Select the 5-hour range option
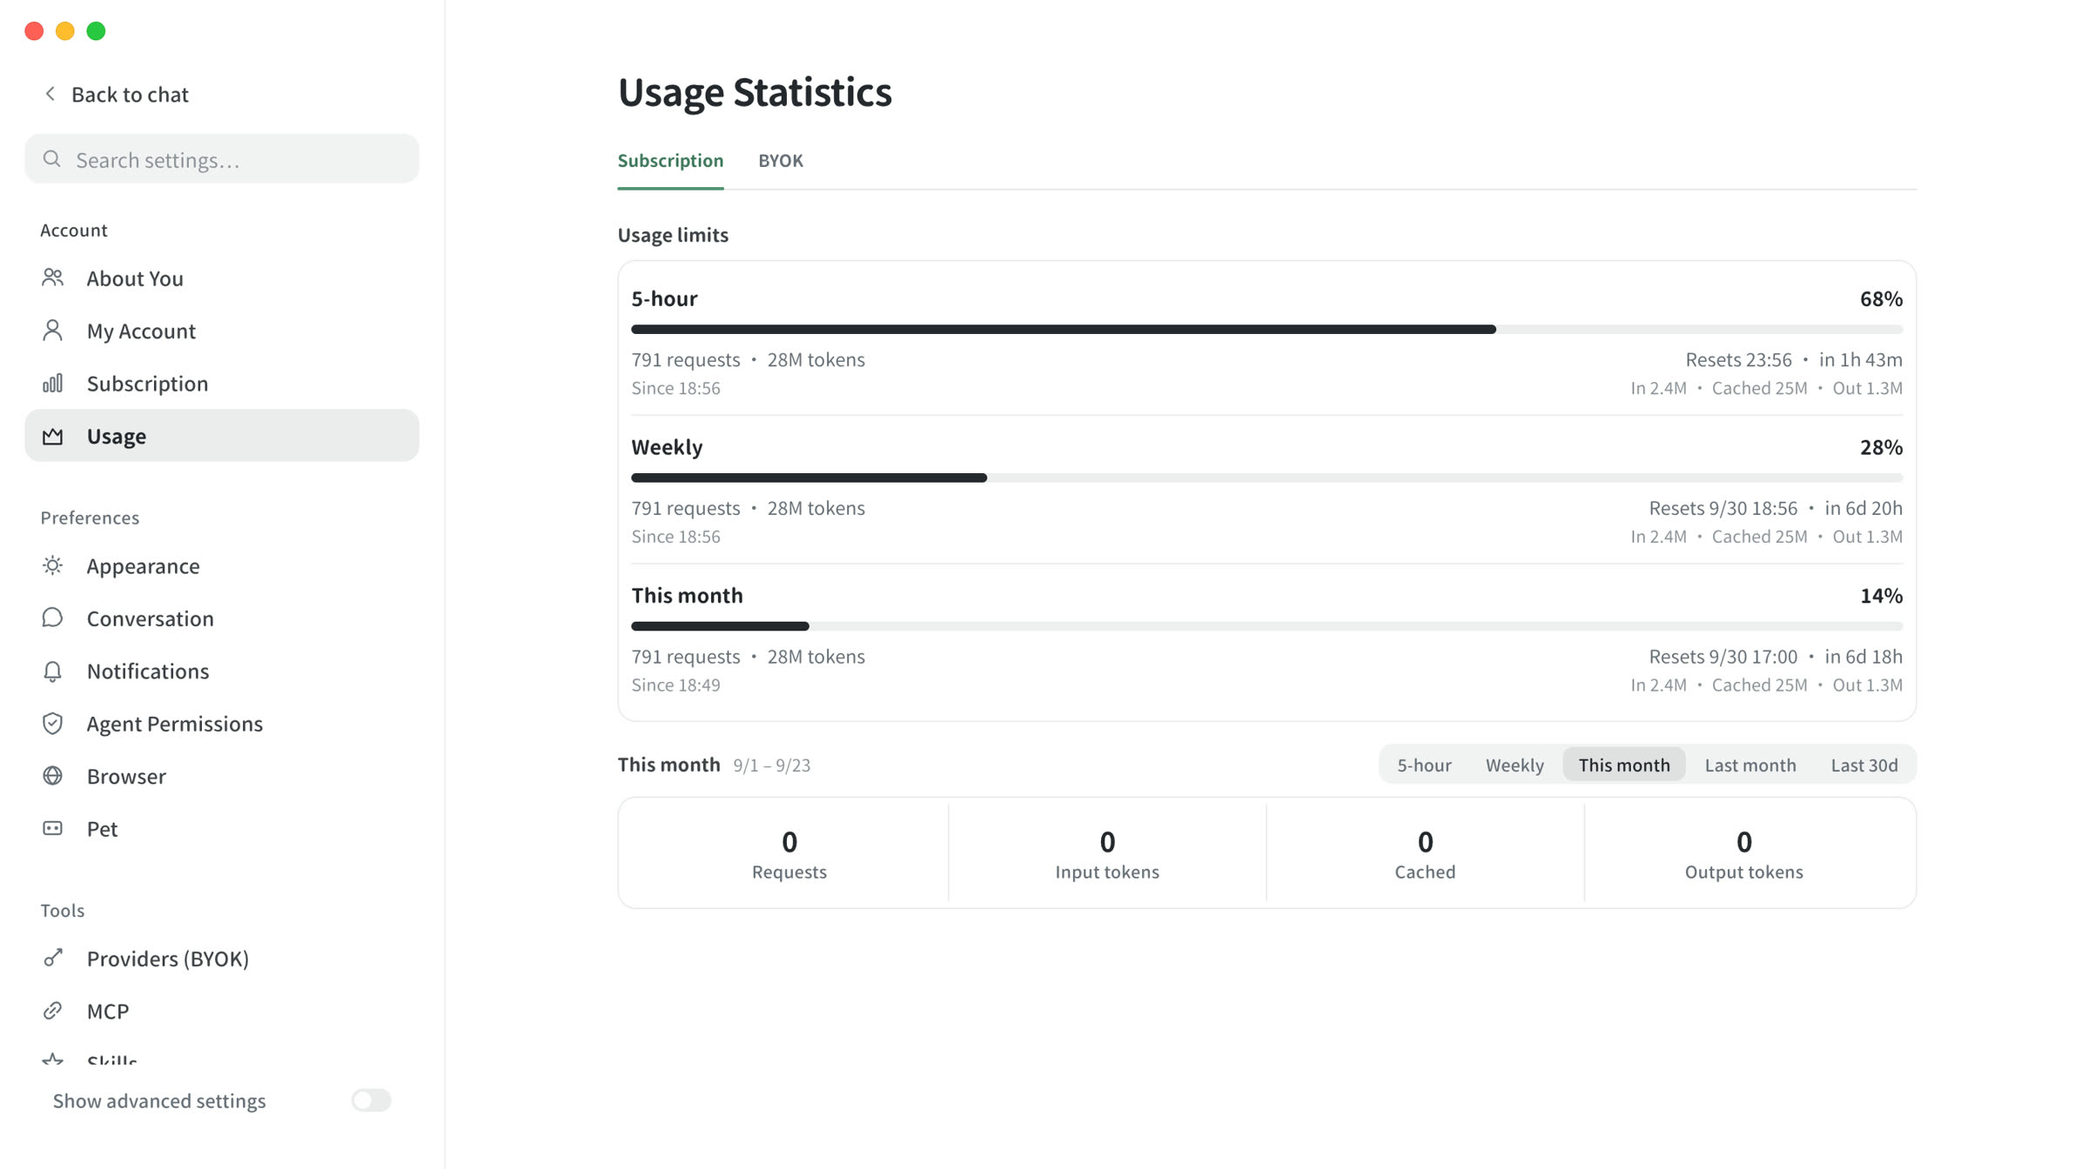The height and width of the screenshot is (1169, 2089). tap(1424, 765)
